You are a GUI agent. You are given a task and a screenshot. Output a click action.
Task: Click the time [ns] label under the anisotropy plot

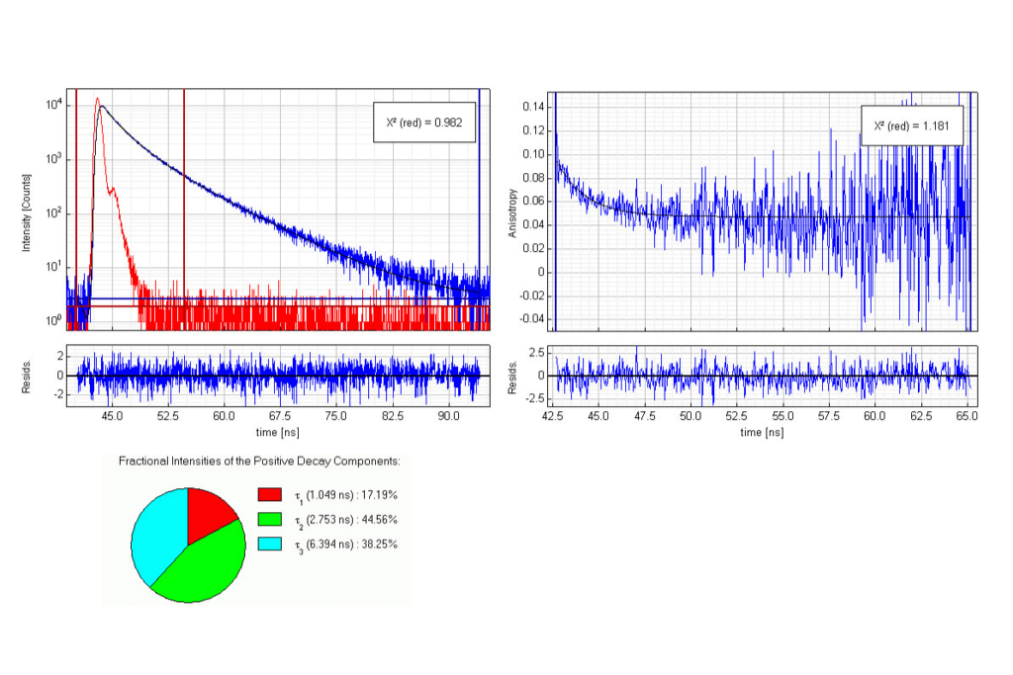760,431
